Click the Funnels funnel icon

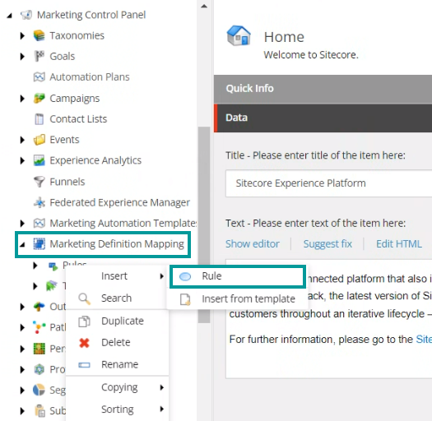(x=39, y=182)
